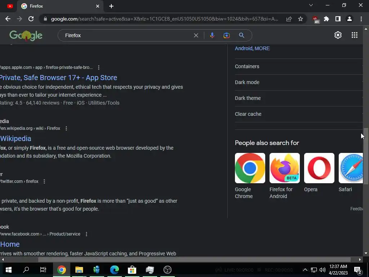Open more options for apps.apple.com result
The width and height of the screenshot is (369, 277).
point(99,67)
